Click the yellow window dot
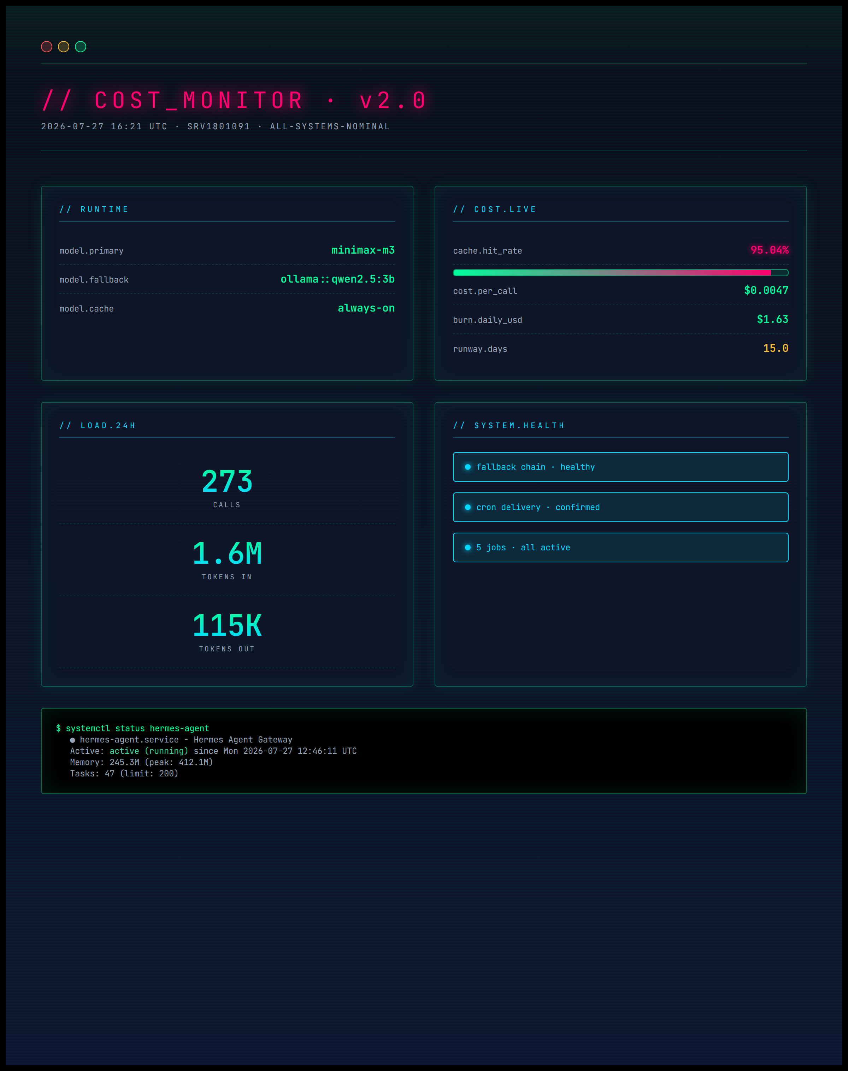Screen dimensions: 848x1071 (x=64, y=47)
